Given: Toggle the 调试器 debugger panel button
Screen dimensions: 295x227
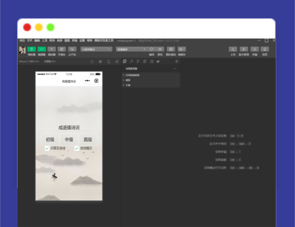Looking at the screenshot, I should click(x=52, y=49).
